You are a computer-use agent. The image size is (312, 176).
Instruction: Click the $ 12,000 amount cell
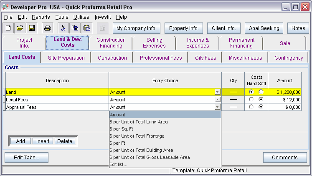pos(284,100)
